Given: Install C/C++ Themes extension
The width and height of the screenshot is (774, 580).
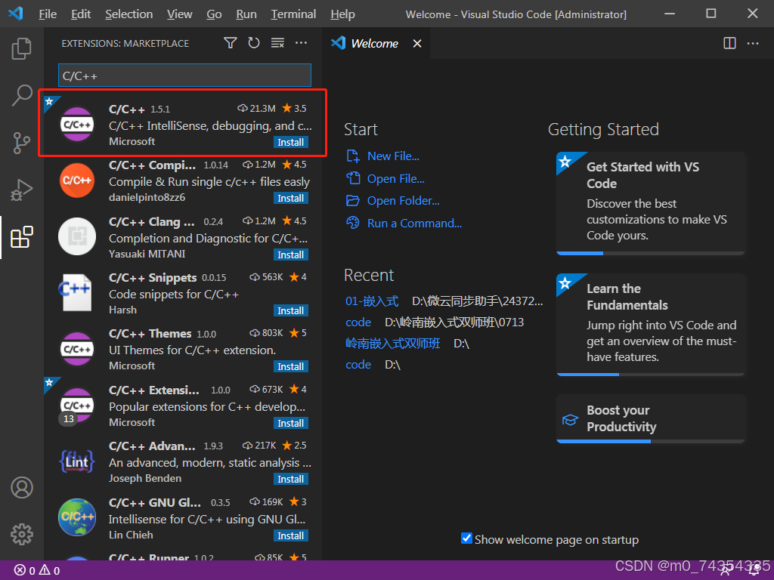Looking at the screenshot, I should click(x=291, y=367).
